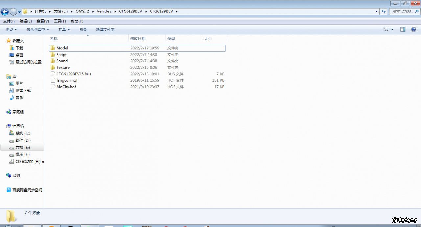Expand the view options dropdown arrow
Image resolution: width=421 pixels, height=227 pixels.
(x=392, y=30)
